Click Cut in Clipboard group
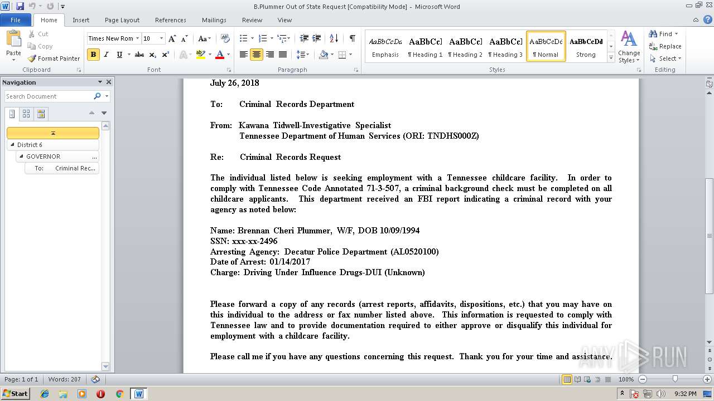 tap(38, 34)
